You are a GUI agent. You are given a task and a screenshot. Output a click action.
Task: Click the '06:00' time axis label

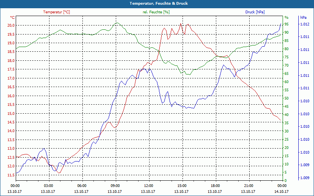point(82,186)
